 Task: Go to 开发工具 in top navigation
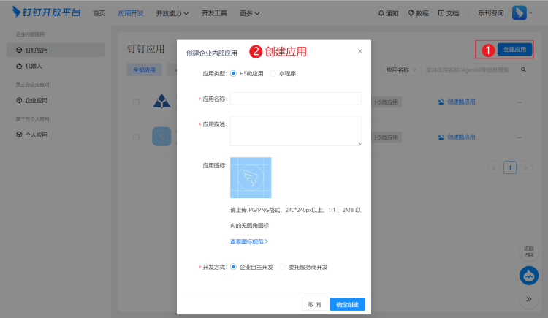(214, 13)
